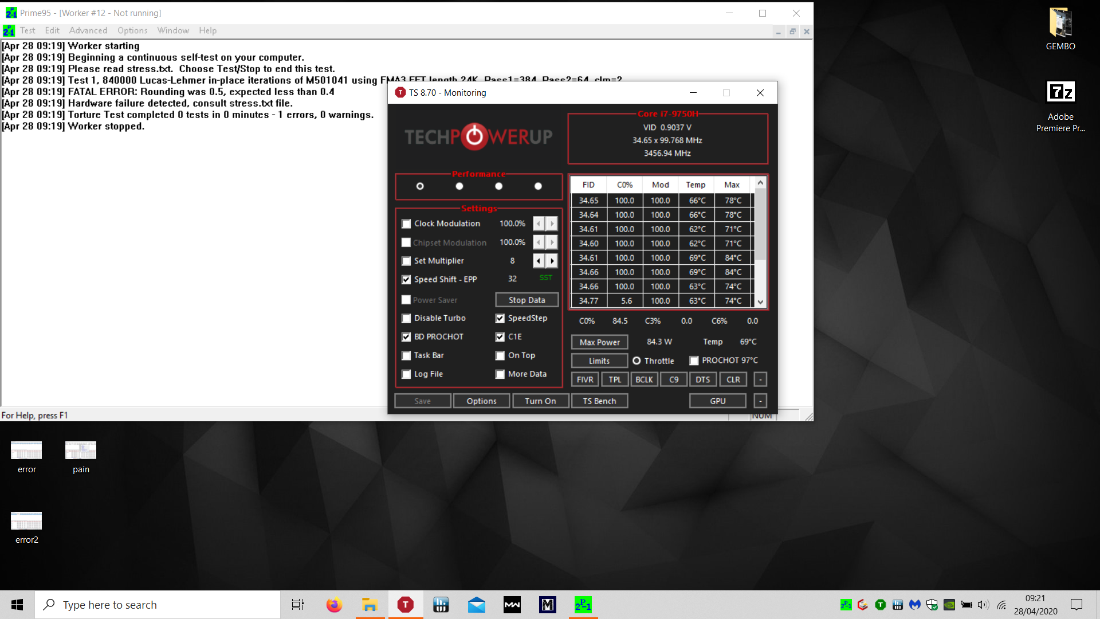
Task: Click the Prime95 tray icon
Action: [846, 605]
